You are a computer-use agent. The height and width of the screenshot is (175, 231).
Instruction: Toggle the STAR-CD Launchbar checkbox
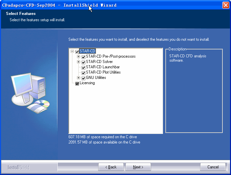click(83, 68)
